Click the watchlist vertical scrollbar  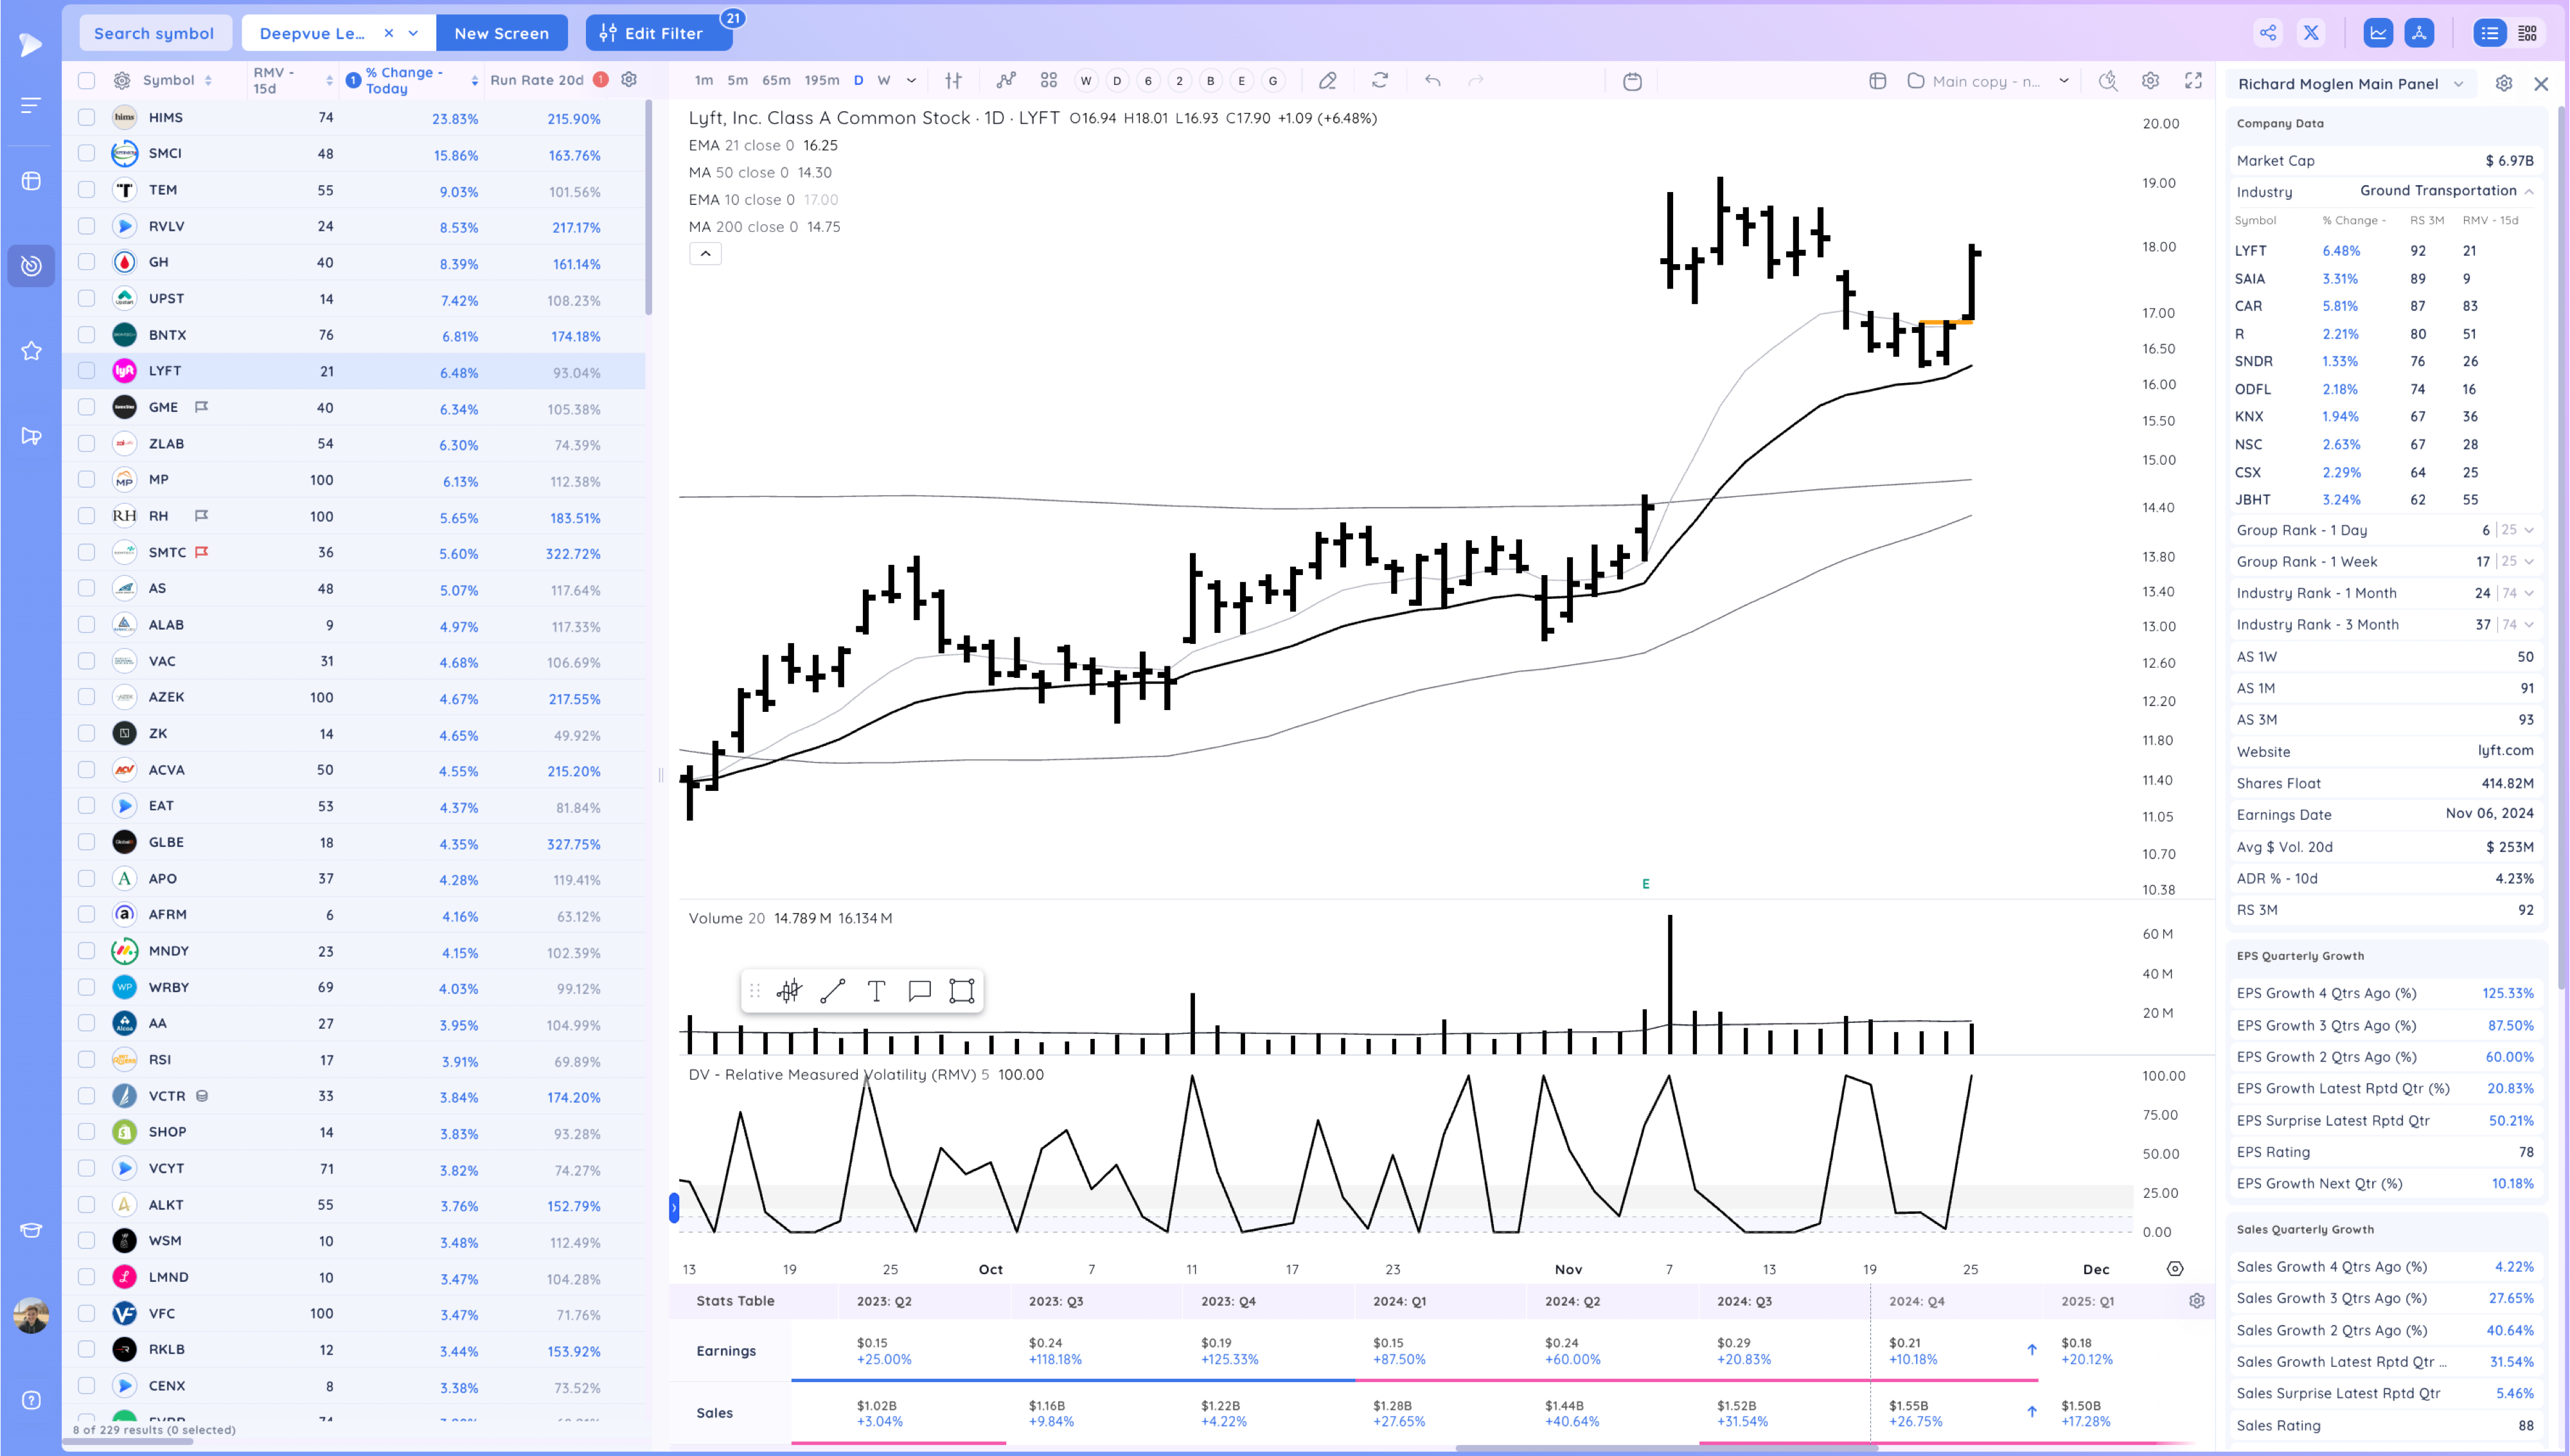(649, 206)
